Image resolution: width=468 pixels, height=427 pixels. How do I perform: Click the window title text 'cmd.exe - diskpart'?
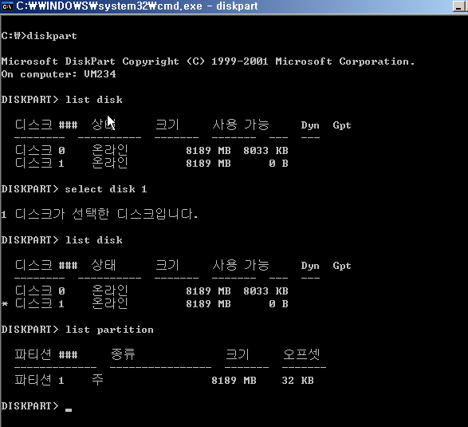207,6
